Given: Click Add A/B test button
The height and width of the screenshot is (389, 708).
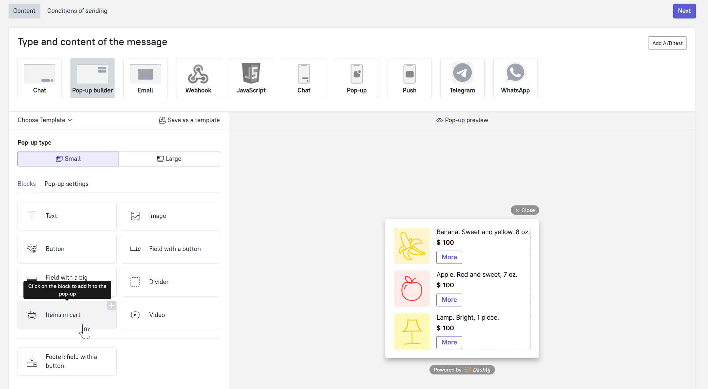Looking at the screenshot, I should 667,43.
